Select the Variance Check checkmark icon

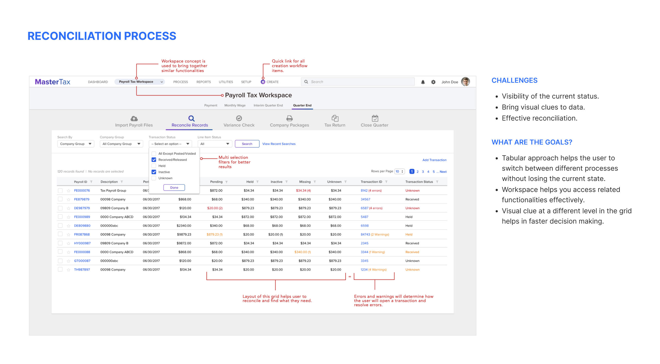[x=239, y=118]
